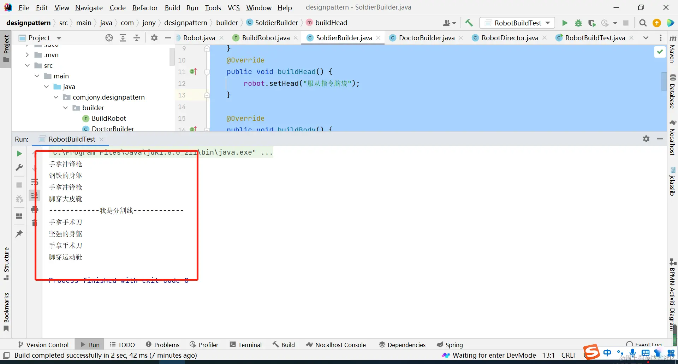Image resolution: width=678 pixels, height=364 pixels.
Task: Open the Project view mode dropdown
Action: tap(59, 38)
